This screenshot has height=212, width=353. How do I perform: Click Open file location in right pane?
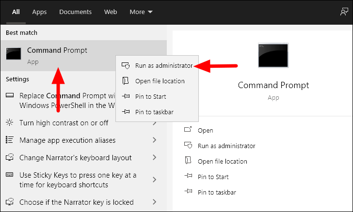coord(223,161)
